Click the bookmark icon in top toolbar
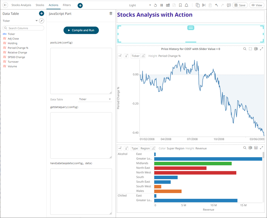 coord(180,5)
